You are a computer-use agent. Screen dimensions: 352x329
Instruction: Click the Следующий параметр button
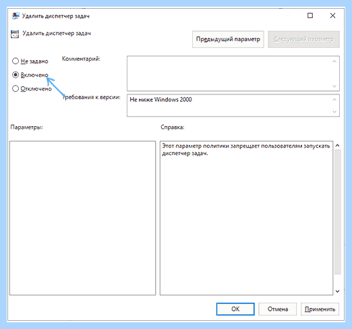point(303,39)
